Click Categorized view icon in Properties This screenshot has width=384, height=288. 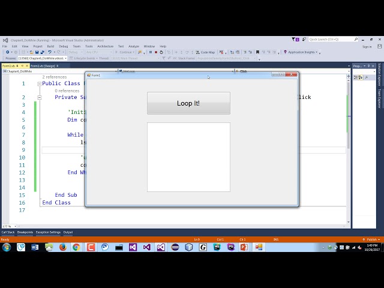click(356, 77)
